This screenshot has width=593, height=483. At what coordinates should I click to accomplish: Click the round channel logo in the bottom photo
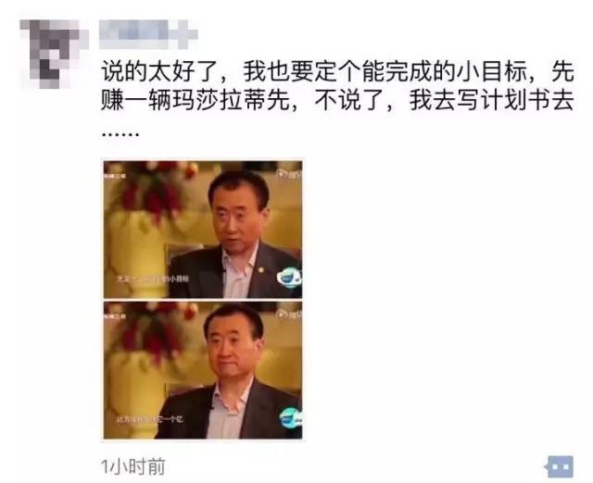[x=290, y=418]
